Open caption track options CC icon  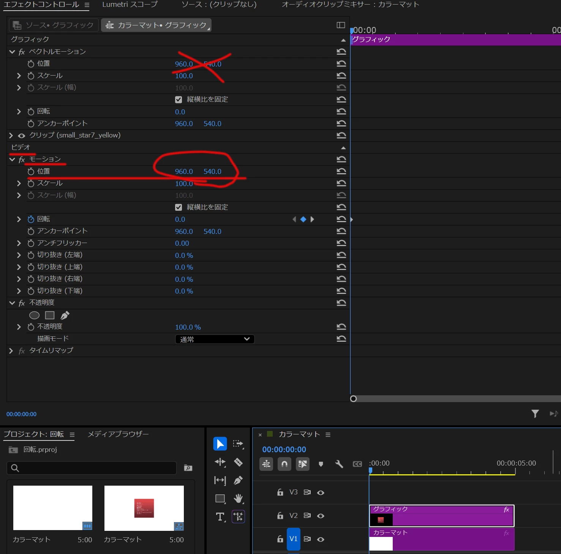[x=357, y=464]
